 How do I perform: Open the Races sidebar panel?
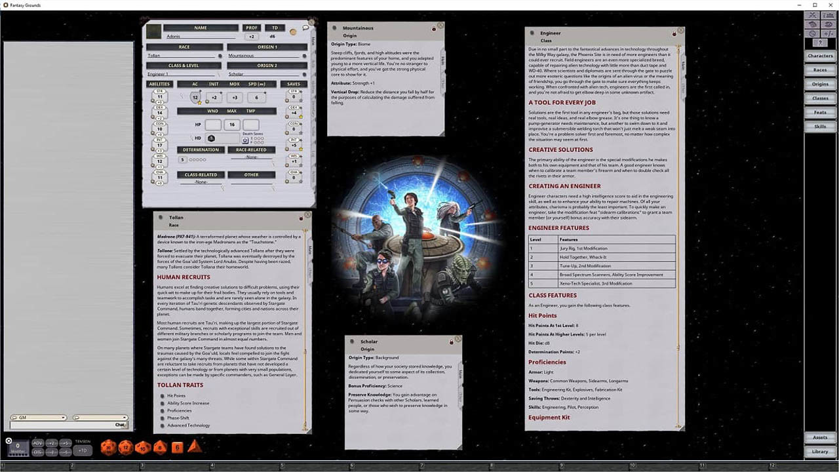(x=820, y=69)
